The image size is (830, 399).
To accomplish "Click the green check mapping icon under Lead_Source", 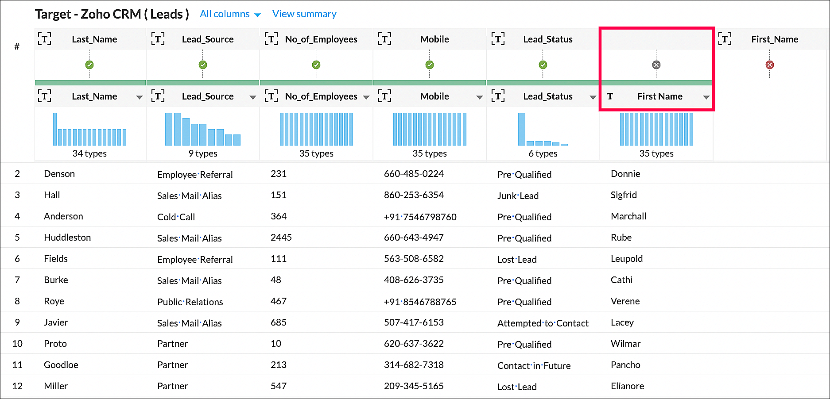I will point(203,65).
